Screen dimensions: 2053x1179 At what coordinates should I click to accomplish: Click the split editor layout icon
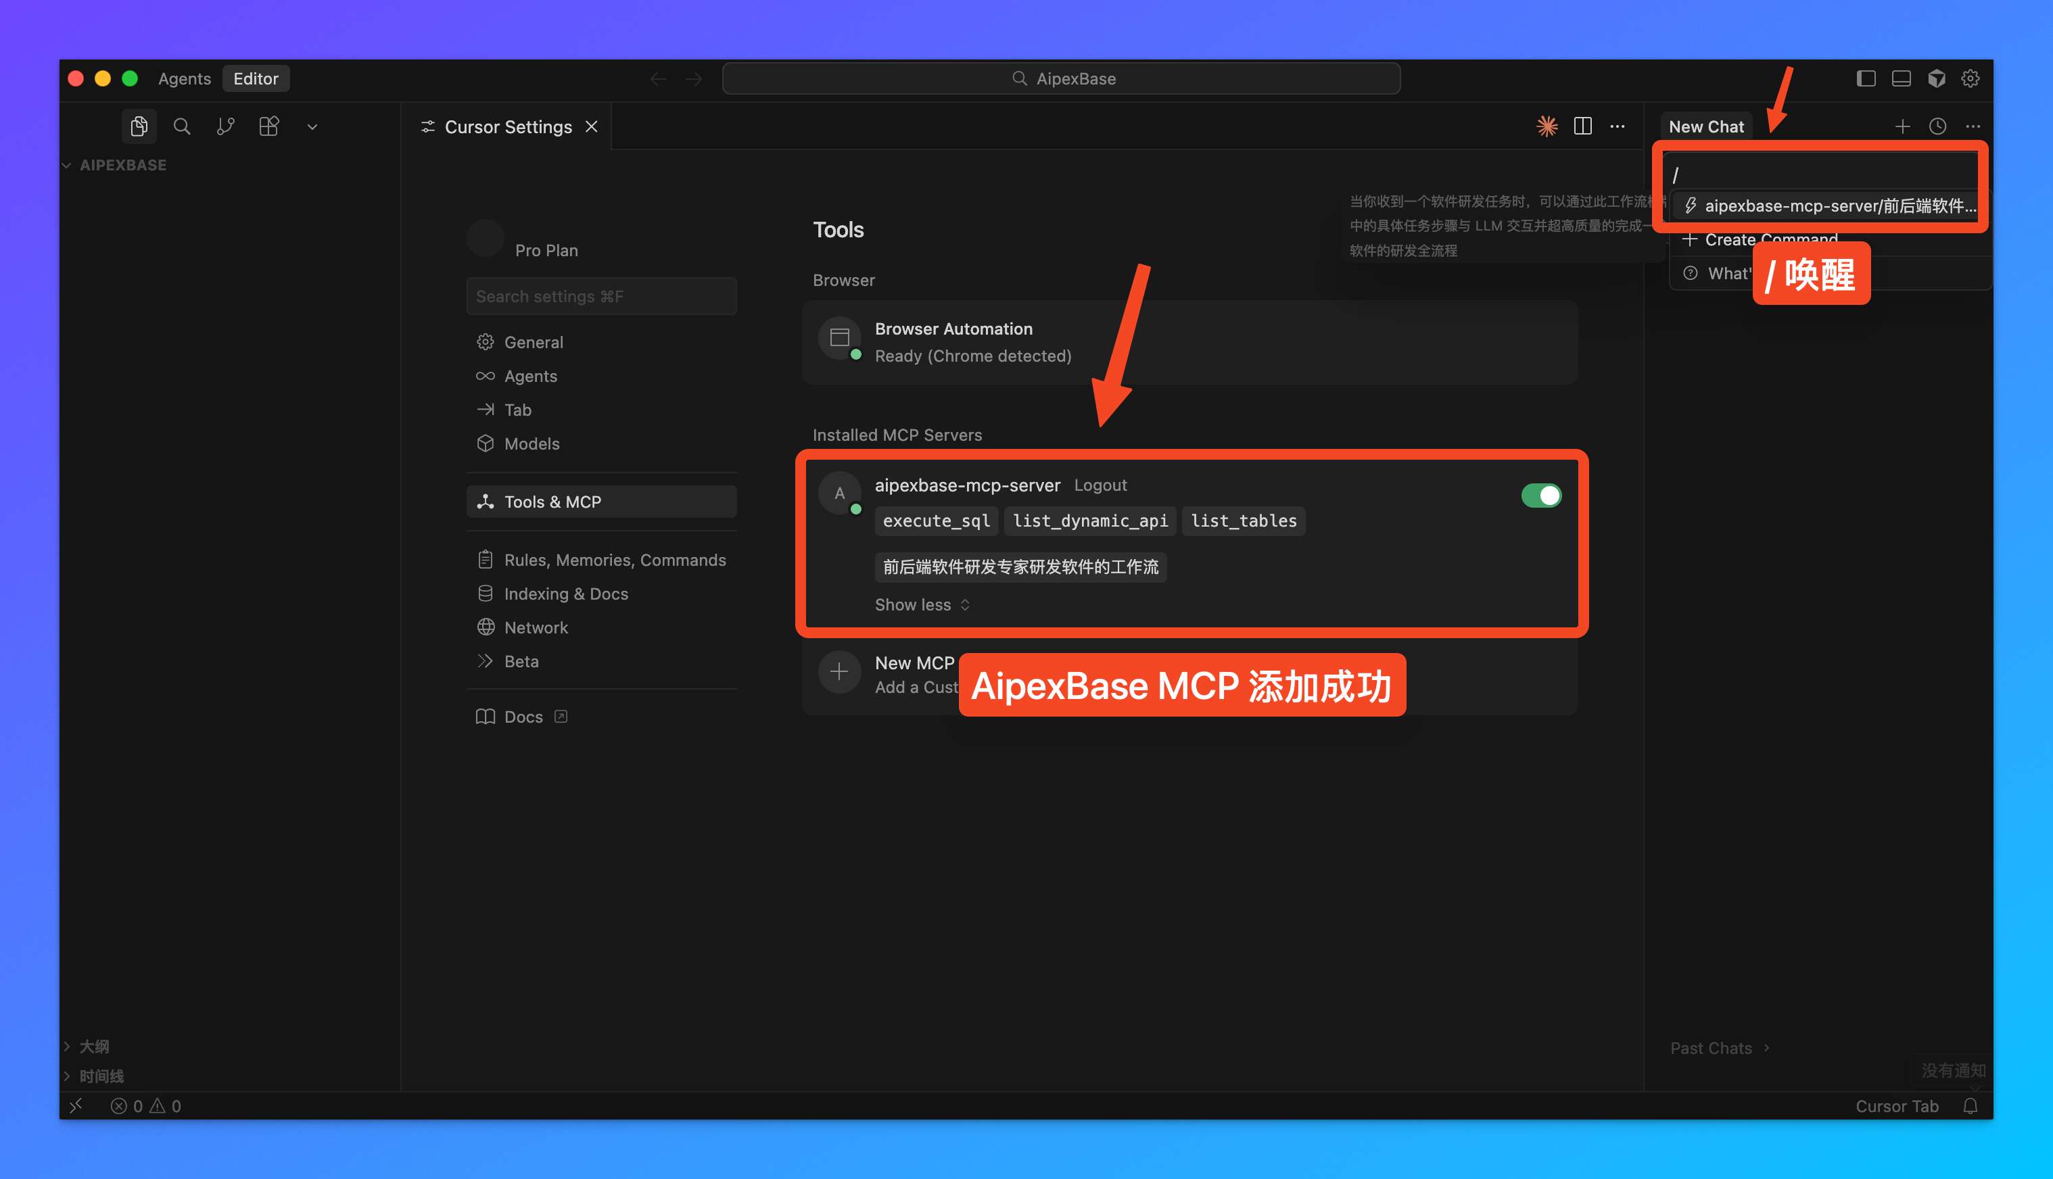click(x=1582, y=126)
